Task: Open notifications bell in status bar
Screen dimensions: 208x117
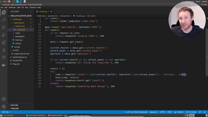Action: (204, 112)
